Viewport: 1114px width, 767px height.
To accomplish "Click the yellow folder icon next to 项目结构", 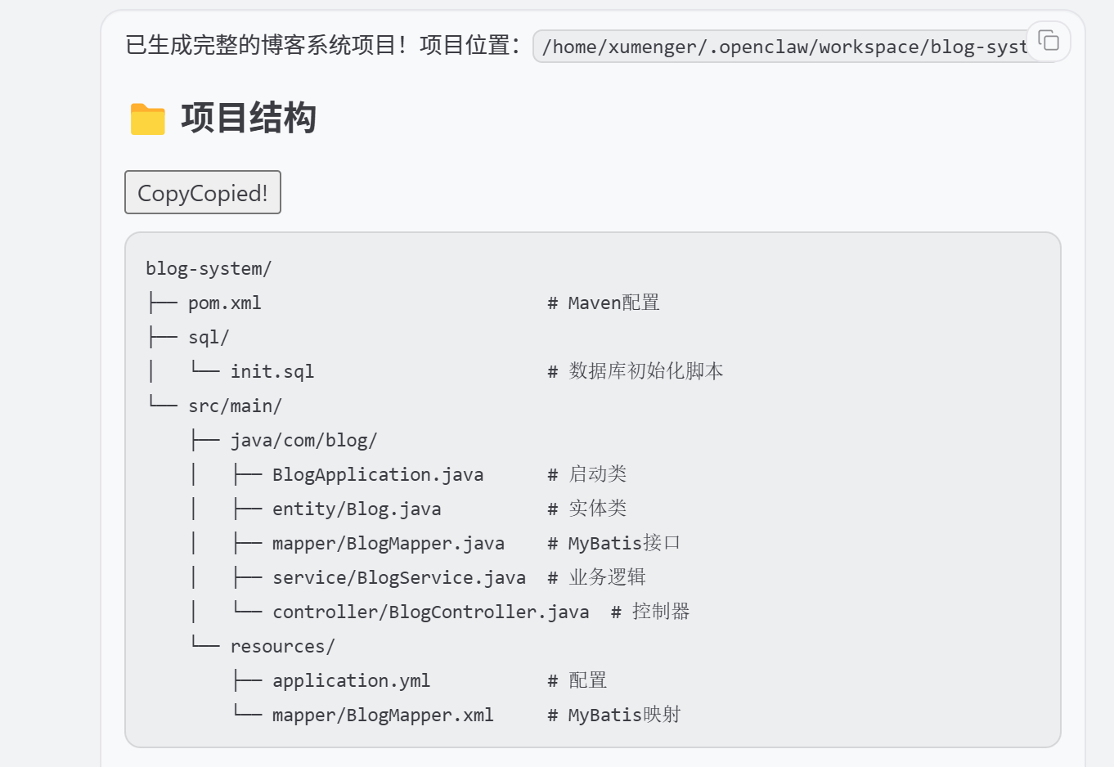I will pyautogui.click(x=147, y=119).
